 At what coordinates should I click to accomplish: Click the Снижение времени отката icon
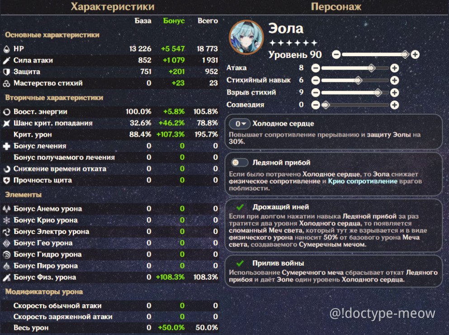(x=6, y=169)
